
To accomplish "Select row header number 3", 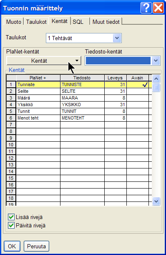I will (x=11, y=98).
